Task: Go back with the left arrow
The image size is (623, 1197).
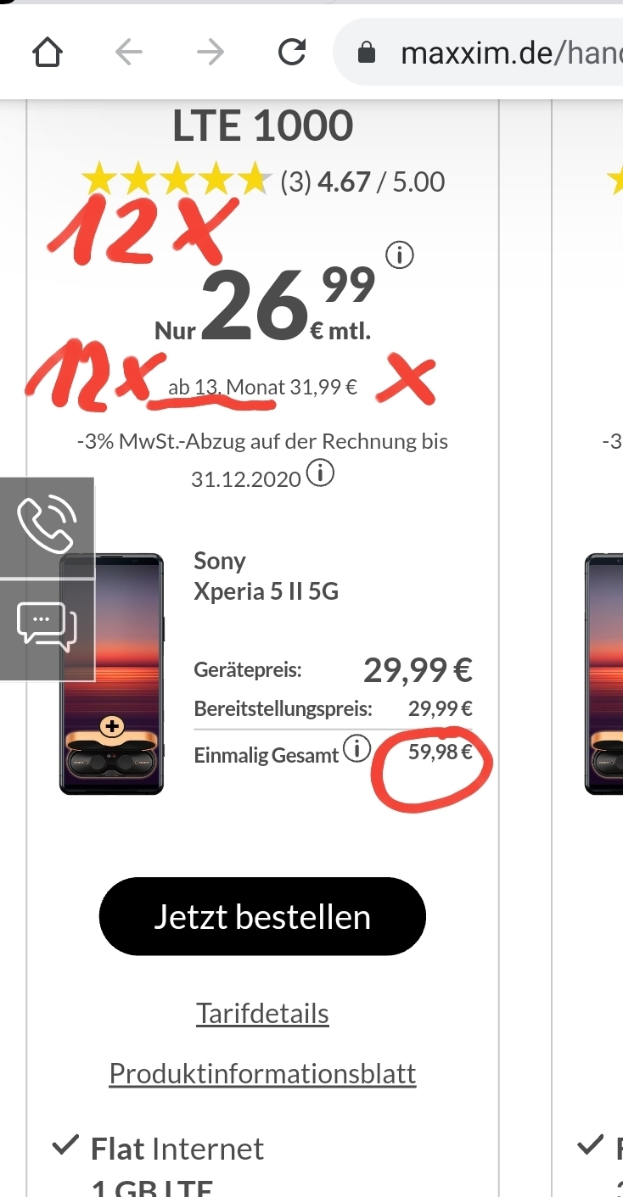Action: pyautogui.click(x=129, y=53)
